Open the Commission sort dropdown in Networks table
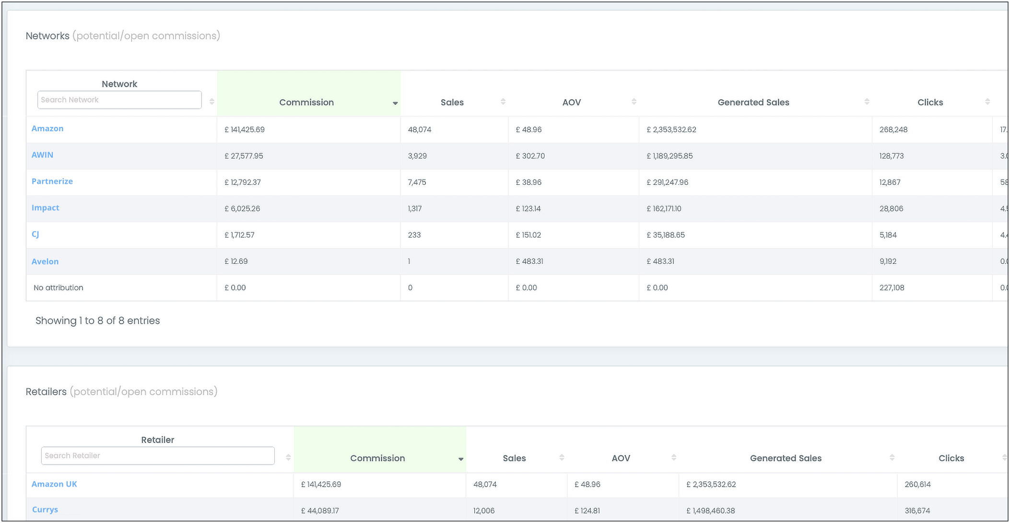 click(395, 102)
